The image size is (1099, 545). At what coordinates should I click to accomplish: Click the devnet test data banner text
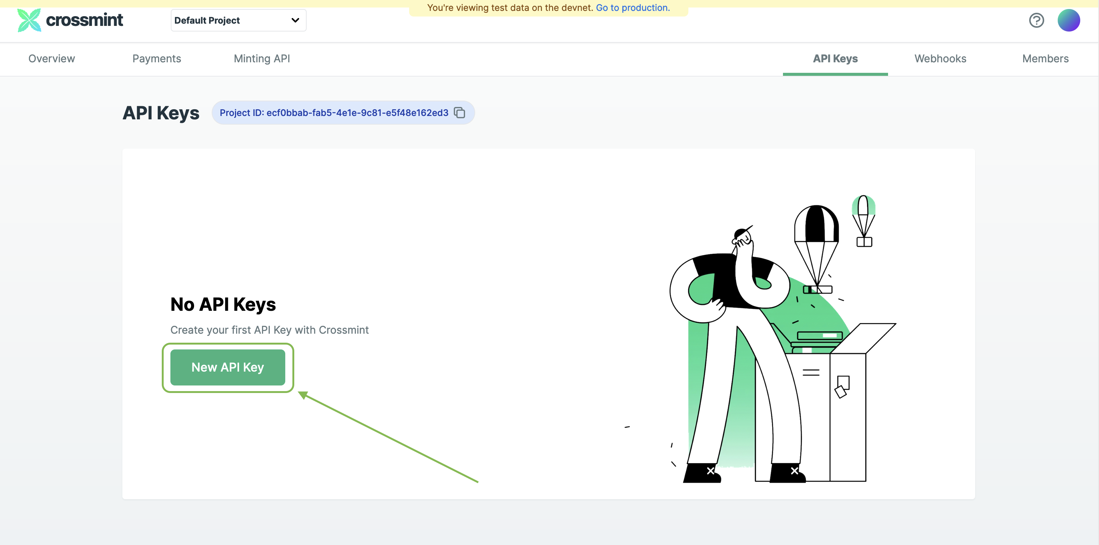pyautogui.click(x=510, y=8)
